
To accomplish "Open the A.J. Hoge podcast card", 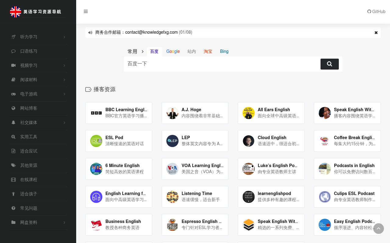I will tap(195, 113).
